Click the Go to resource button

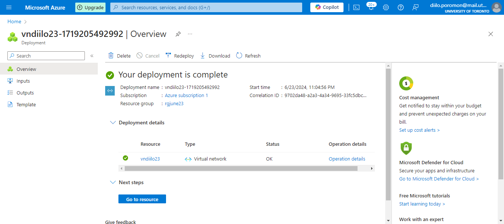[x=142, y=199]
